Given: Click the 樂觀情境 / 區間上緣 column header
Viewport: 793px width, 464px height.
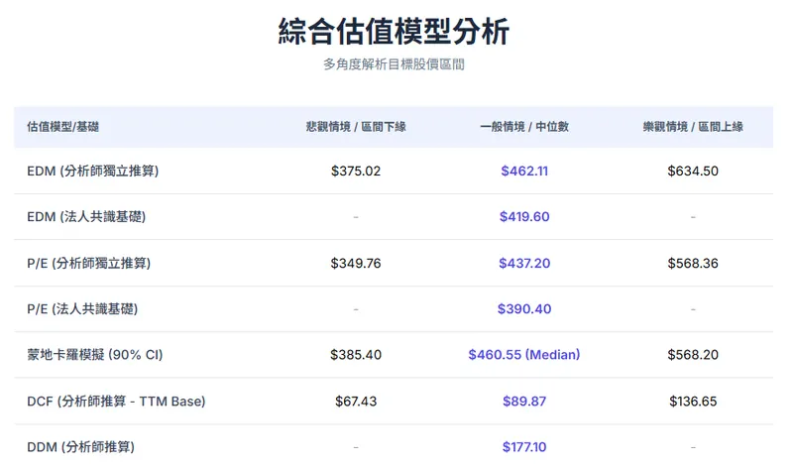Looking at the screenshot, I should click(x=693, y=127).
